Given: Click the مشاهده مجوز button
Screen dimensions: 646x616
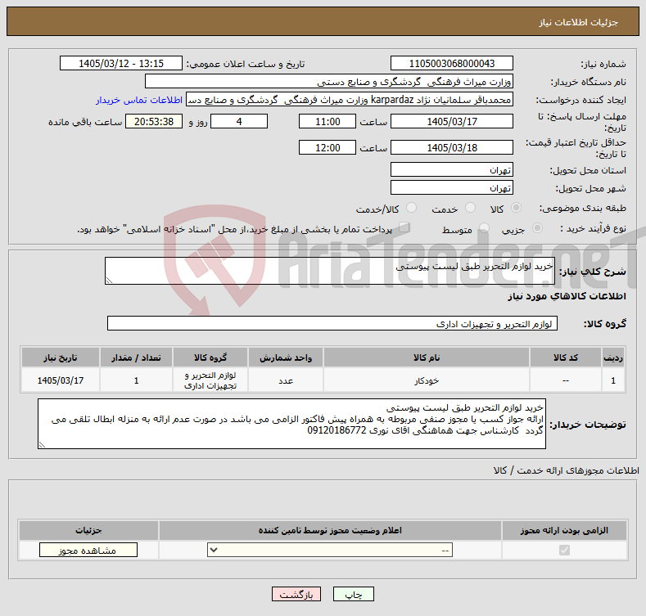Looking at the screenshot, I should click(x=88, y=550).
